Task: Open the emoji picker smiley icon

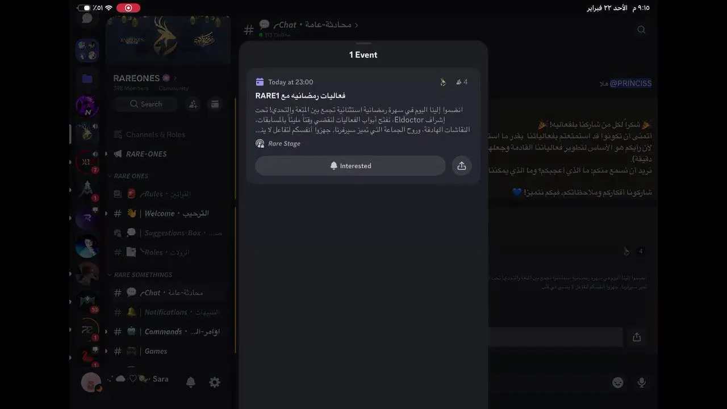Action: coord(618,383)
